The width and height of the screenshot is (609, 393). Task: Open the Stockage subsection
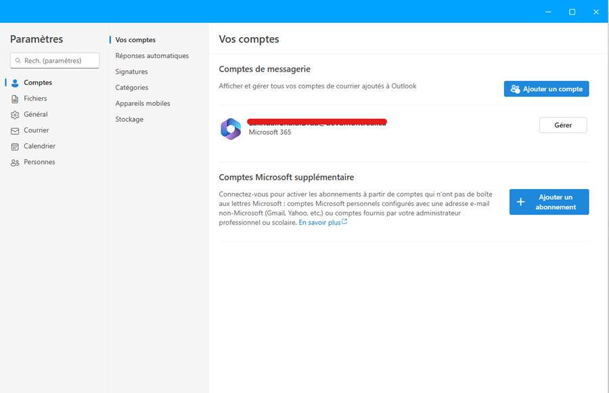tap(129, 120)
